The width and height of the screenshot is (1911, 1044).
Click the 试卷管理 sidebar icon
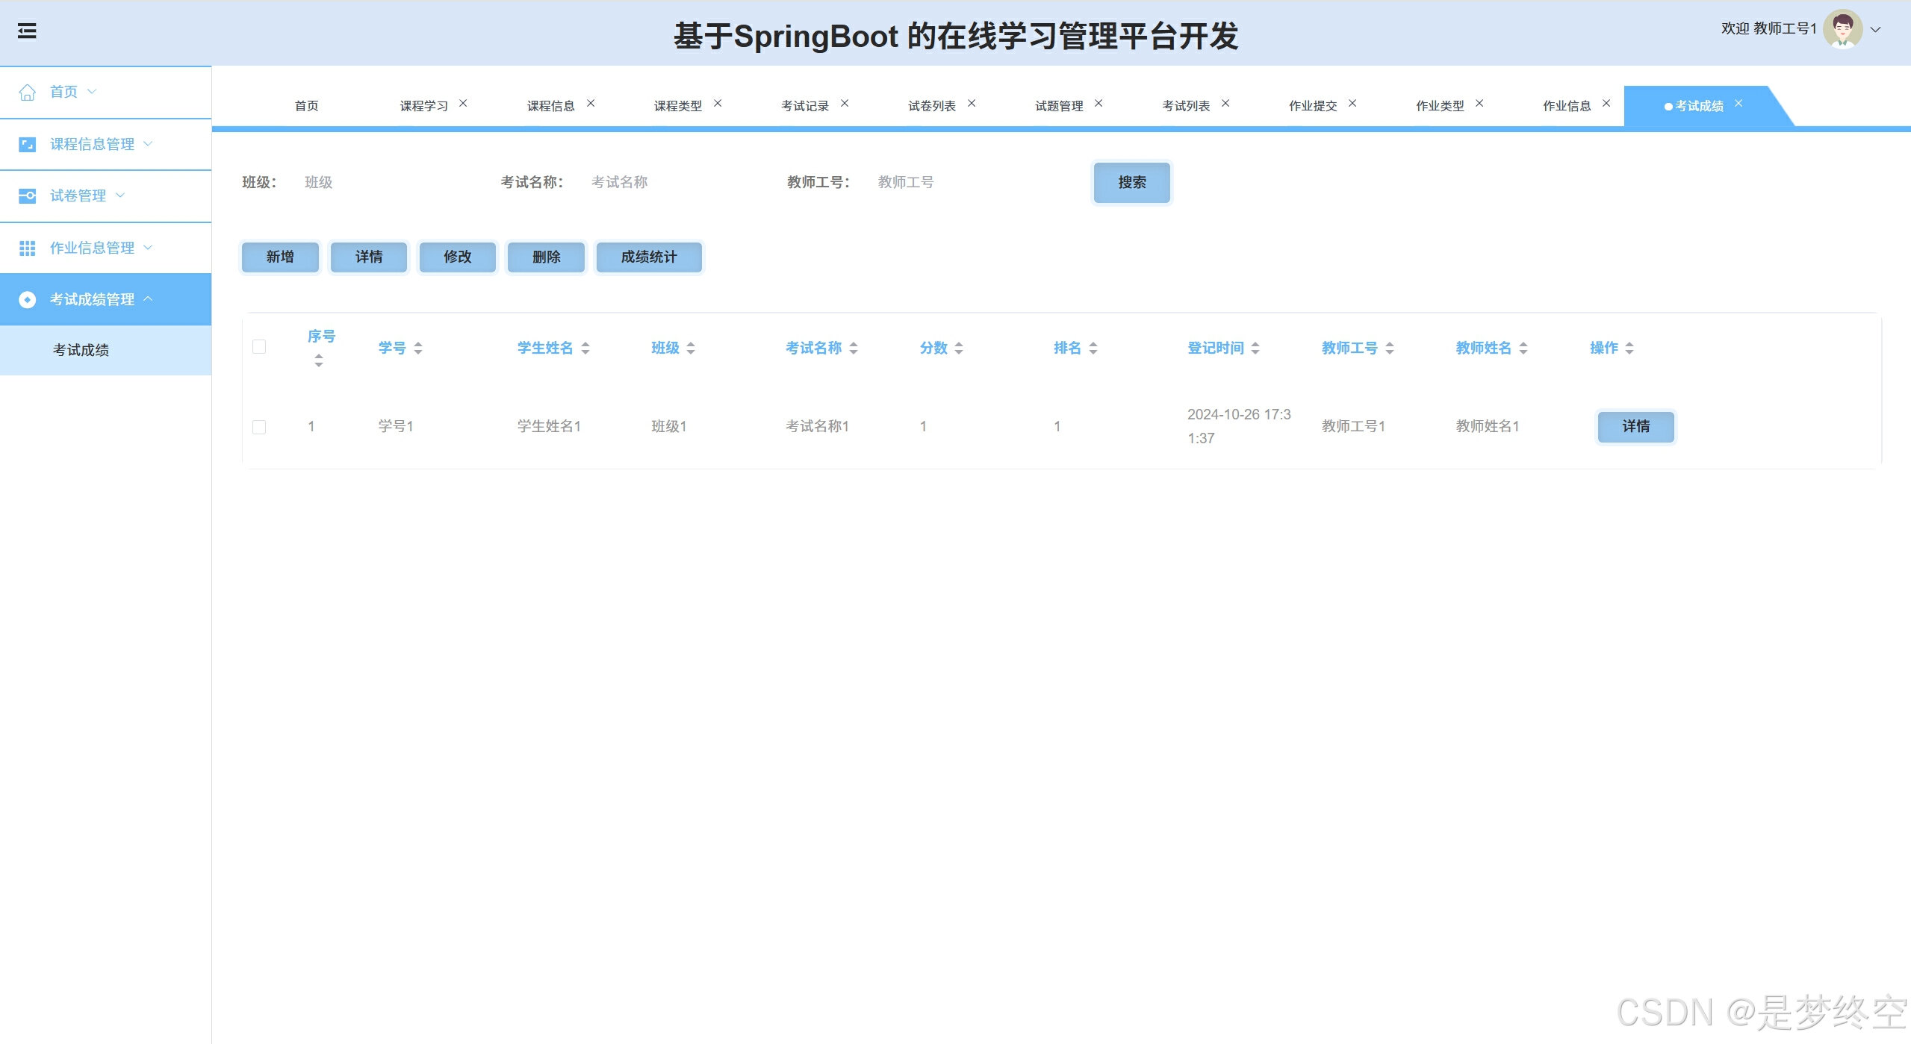(x=27, y=196)
